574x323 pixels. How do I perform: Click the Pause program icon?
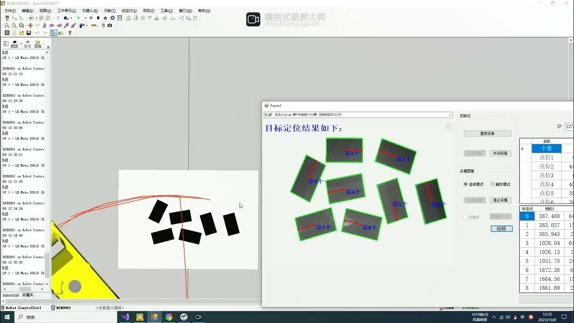(91, 18)
